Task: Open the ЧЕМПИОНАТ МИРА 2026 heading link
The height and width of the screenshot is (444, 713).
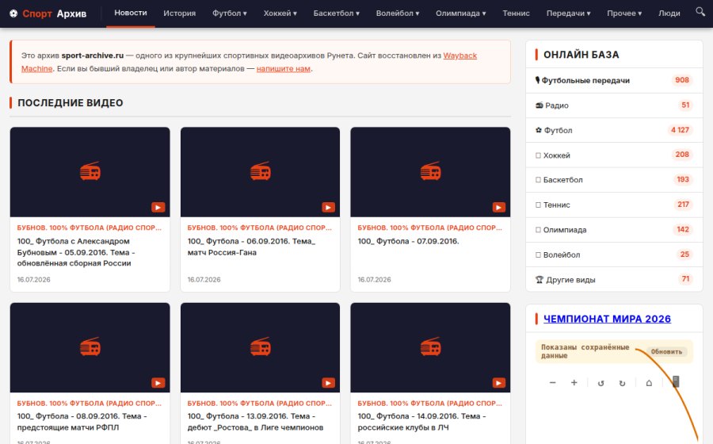Action: point(607,319)
